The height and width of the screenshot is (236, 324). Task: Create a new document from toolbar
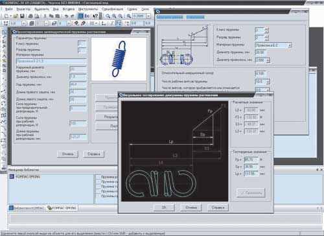6,16
